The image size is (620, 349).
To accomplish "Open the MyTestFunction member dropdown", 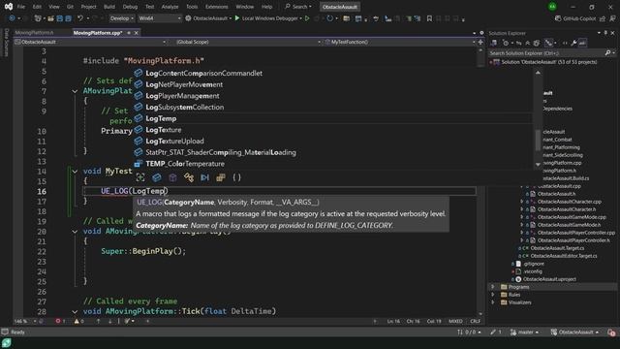I will (400, 42).
